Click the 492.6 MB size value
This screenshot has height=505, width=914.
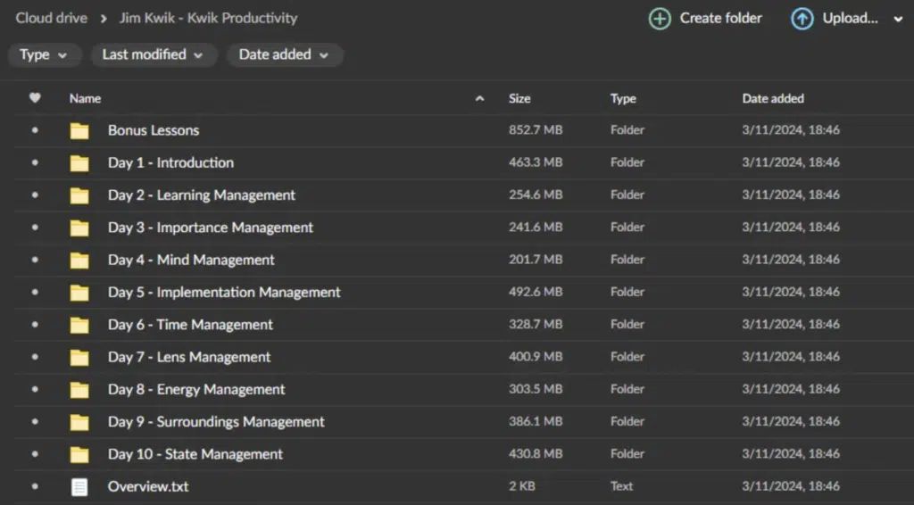point(536,292)
